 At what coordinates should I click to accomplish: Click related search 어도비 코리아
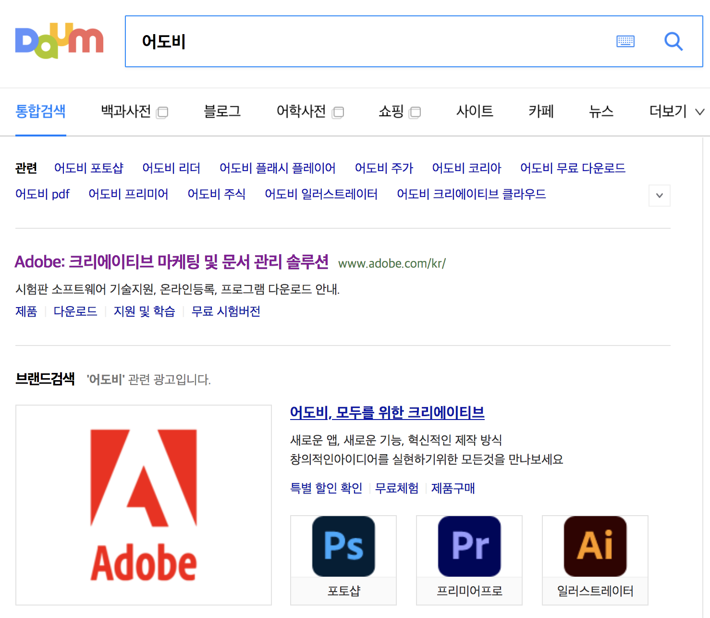[466, 168]
